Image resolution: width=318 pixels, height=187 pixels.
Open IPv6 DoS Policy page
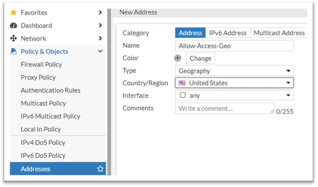(43, 156)
